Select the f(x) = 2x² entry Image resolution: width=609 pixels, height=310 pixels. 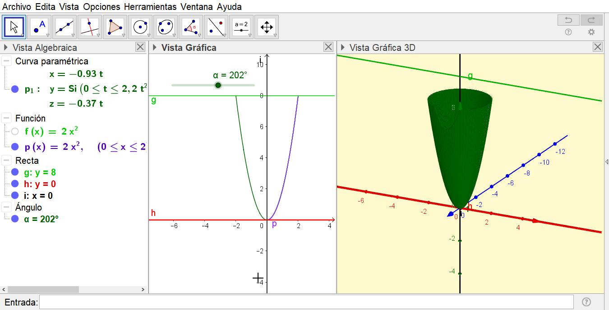[51, 131]
